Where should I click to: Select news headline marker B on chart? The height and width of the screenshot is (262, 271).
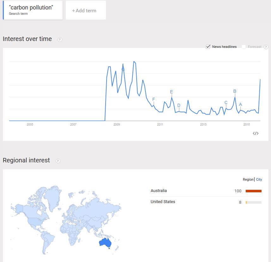coord(235,91)
